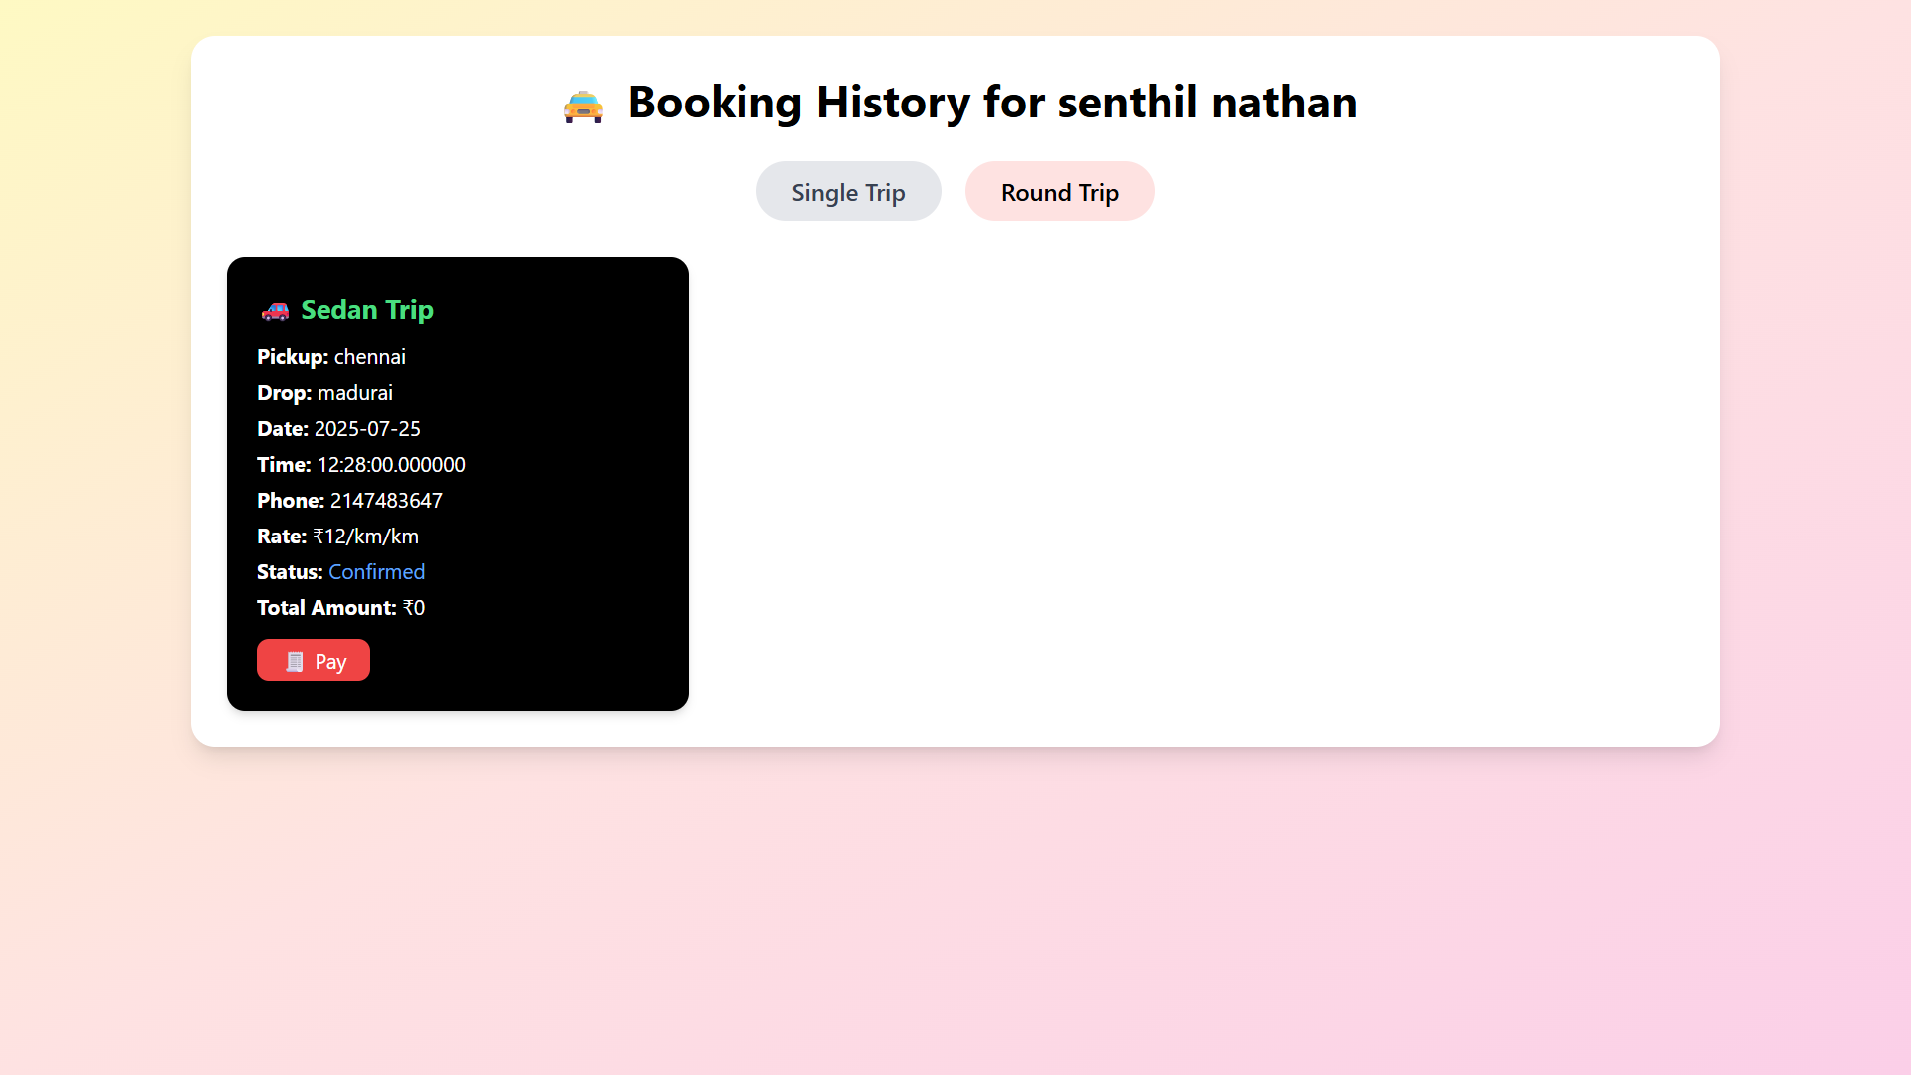This screenshot has width=1911, height=1075.
Task: Click the red car icon beside Sedan Trip
Action: (275, 311)
